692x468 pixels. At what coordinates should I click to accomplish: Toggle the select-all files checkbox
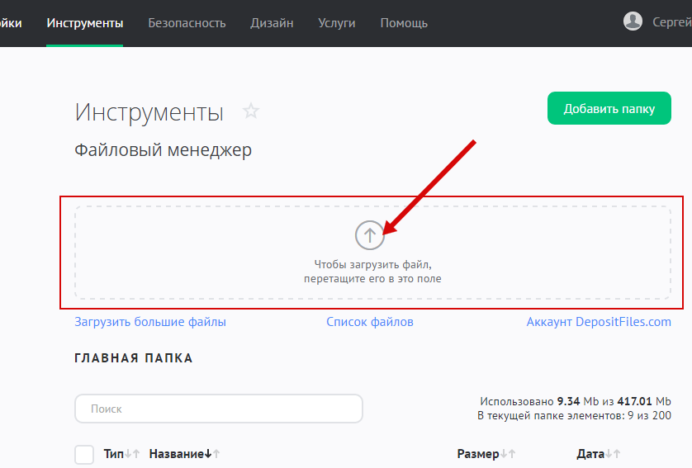coord(84,454)
